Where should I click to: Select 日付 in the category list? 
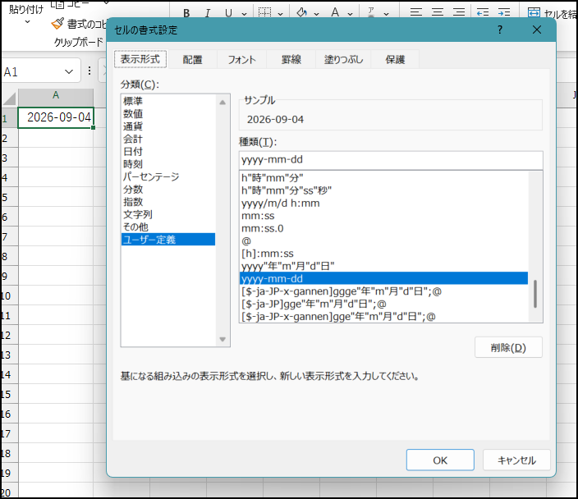[168, 152]
